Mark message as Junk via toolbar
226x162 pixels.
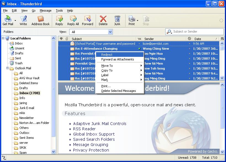click(117, 20)
